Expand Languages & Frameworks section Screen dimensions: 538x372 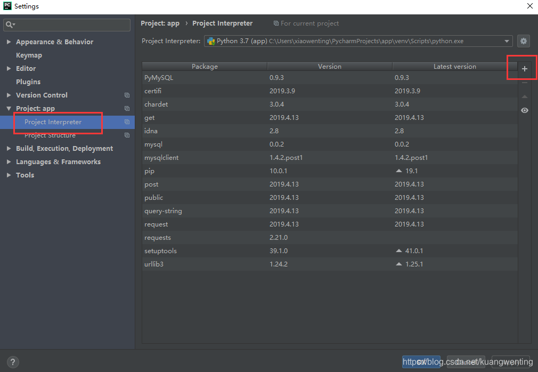(9, 161)
